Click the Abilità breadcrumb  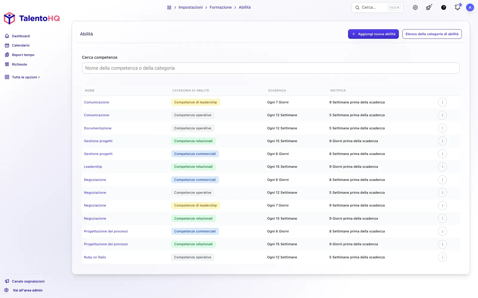[x=245, y=7]
